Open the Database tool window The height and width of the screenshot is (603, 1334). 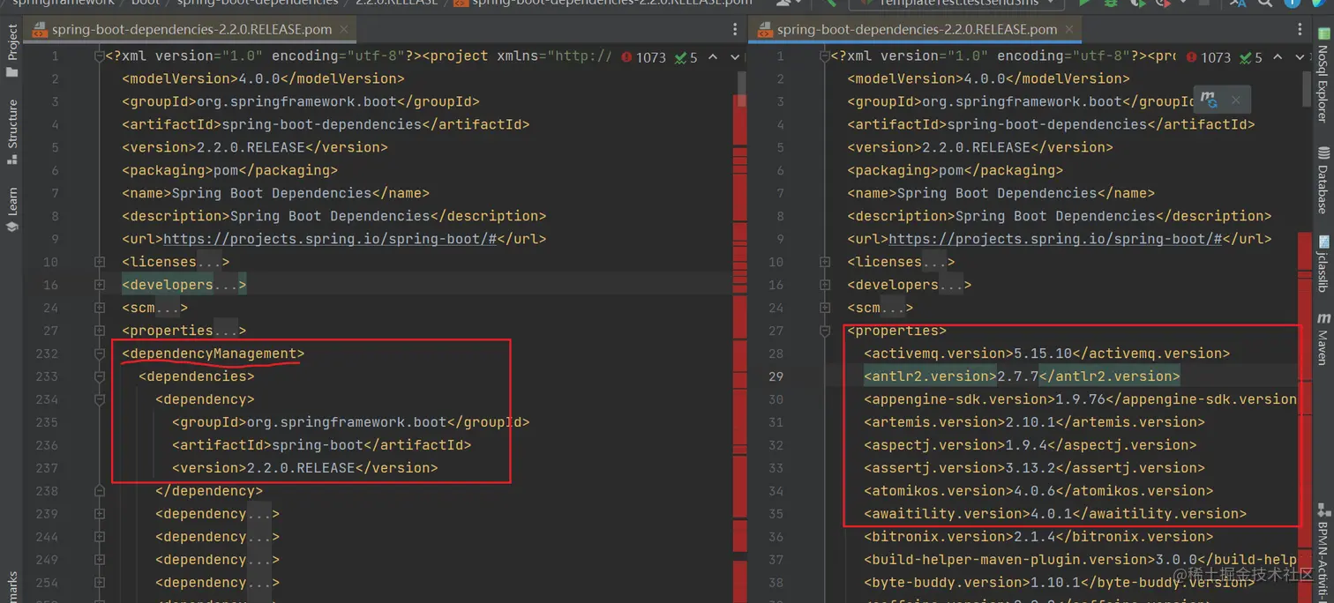coord(1323,181)
